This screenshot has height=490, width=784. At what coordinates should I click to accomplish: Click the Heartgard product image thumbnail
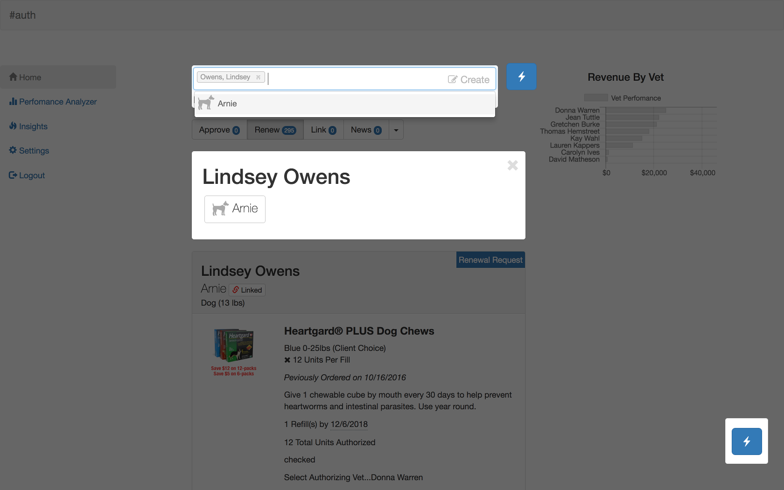pyautogui.click(x=233, y=351)
